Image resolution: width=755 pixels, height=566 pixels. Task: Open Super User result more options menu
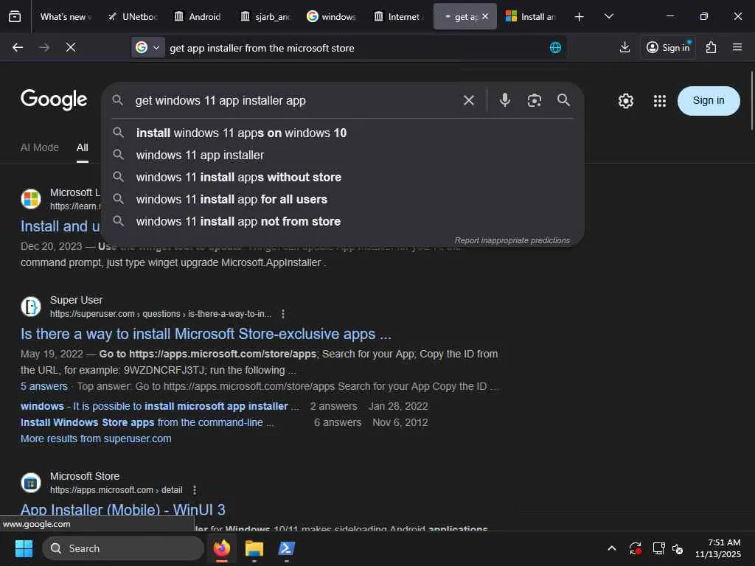[x=283, y=314]
